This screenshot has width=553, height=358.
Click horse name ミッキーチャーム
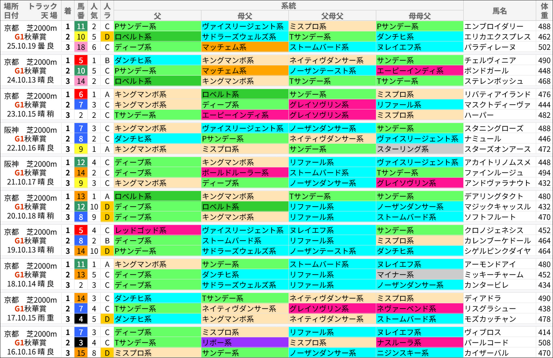(x=494, y=275)
